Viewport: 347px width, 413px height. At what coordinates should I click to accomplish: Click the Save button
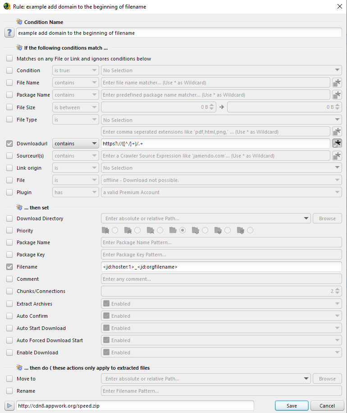click(292, 406)
